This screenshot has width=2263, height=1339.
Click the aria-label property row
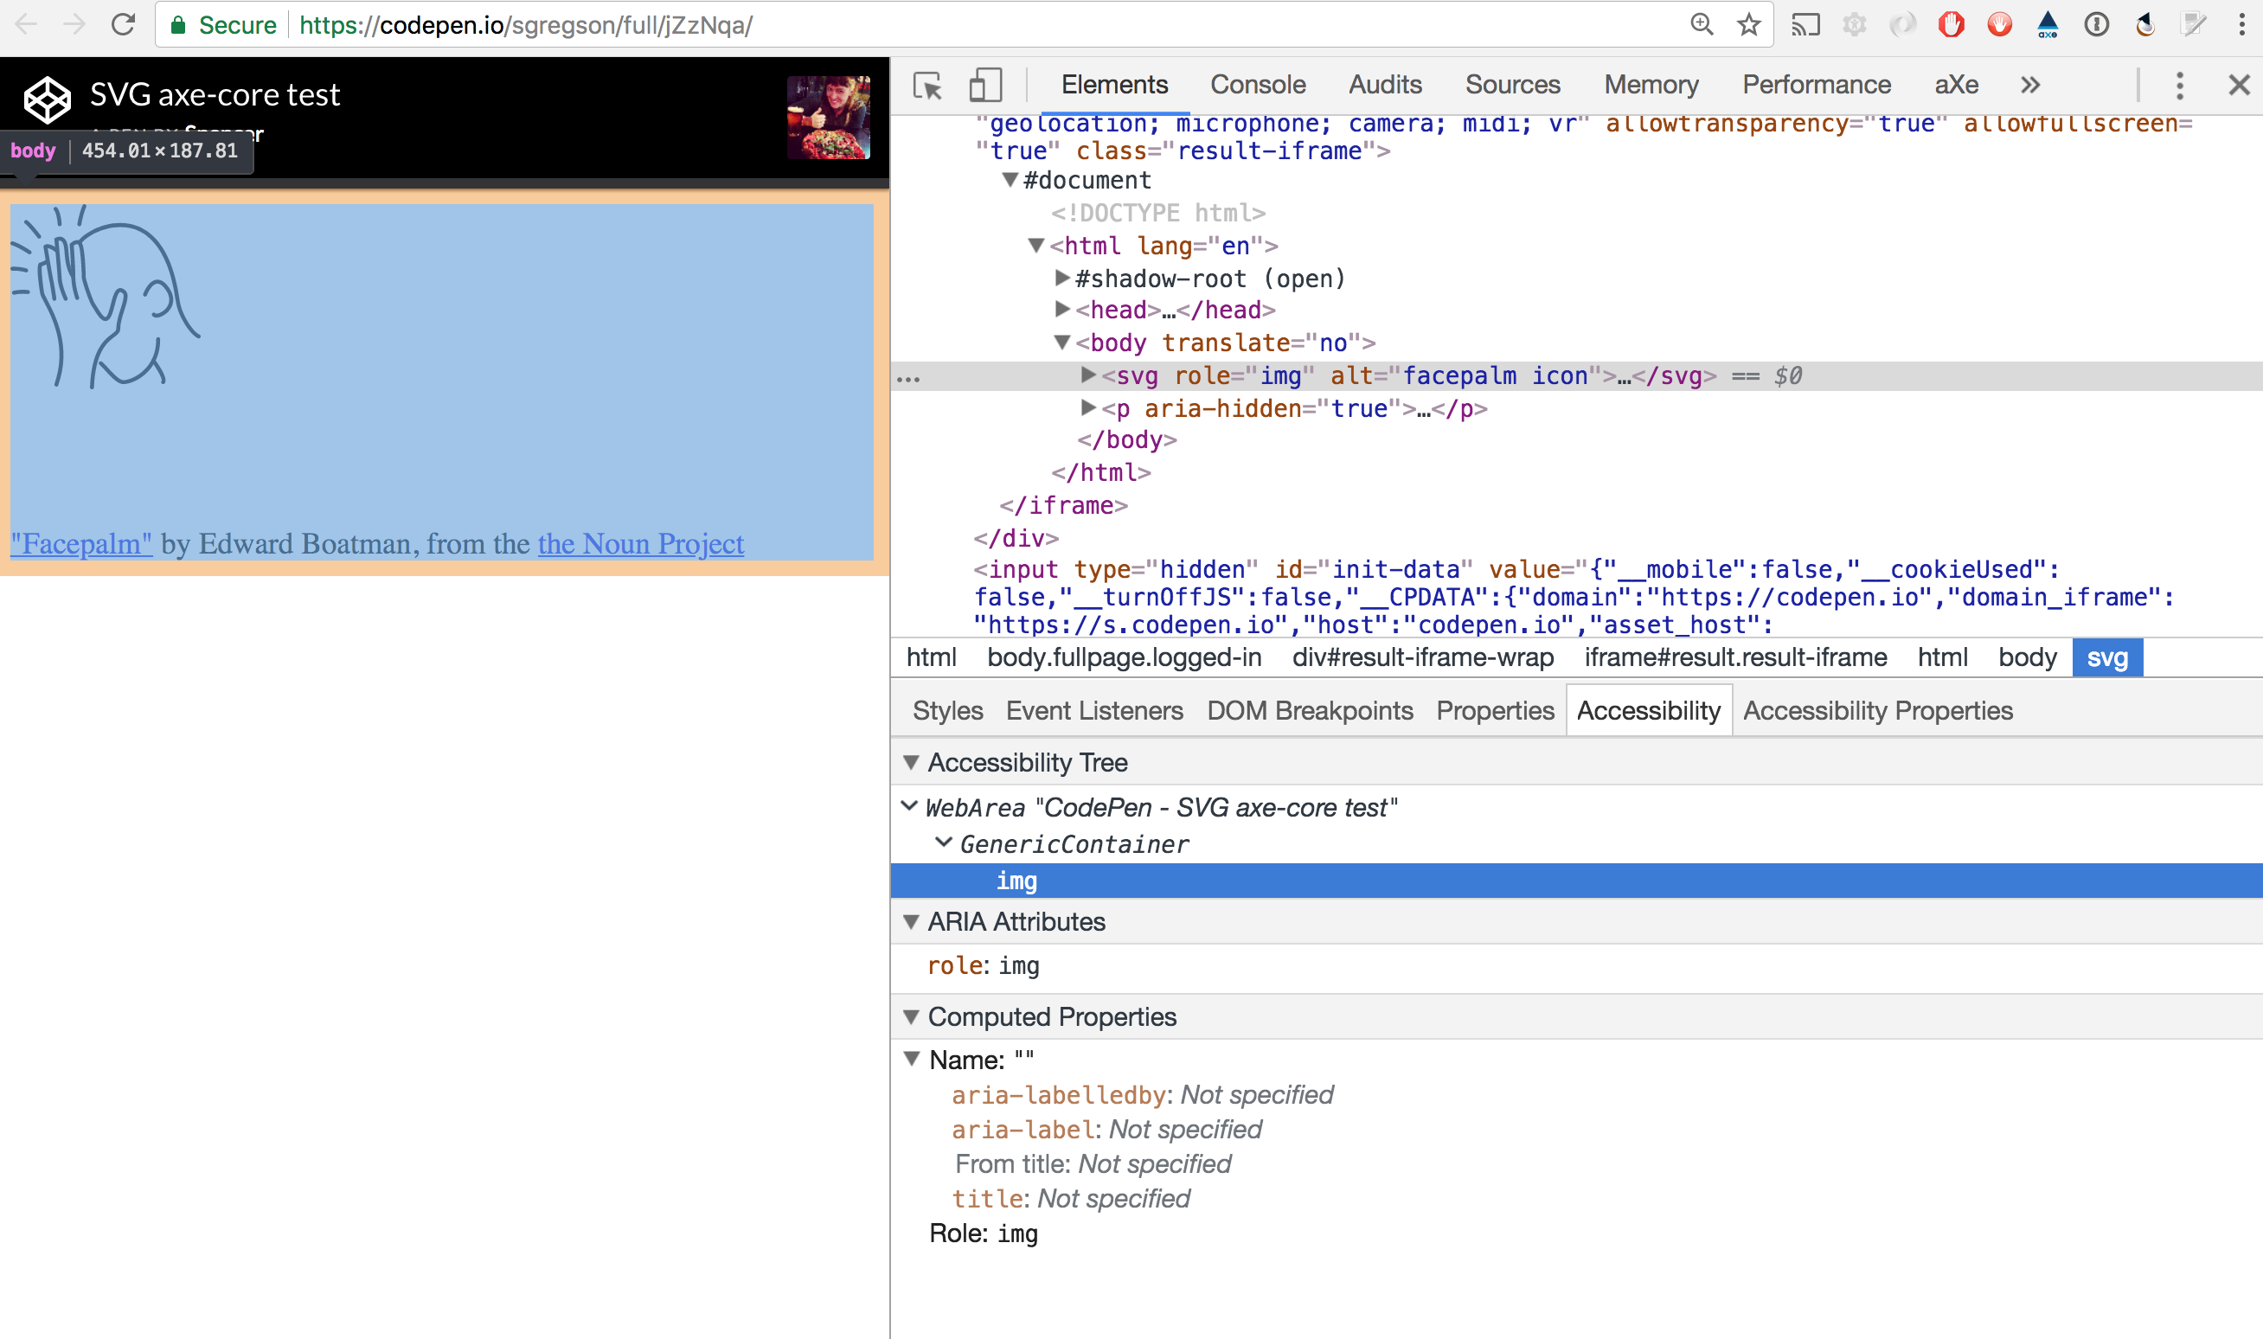(x=1106, y=1130)
